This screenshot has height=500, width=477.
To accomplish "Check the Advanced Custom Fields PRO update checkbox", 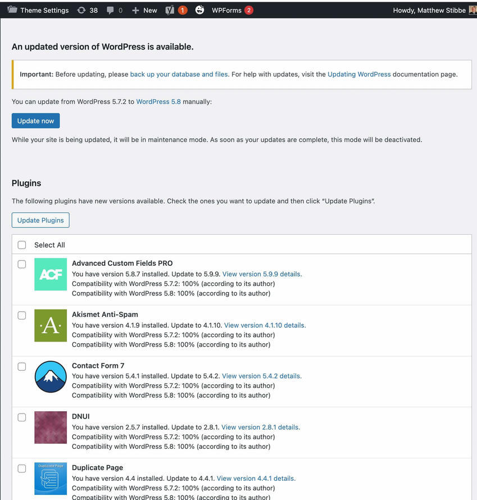I will [x=21, y=263].
